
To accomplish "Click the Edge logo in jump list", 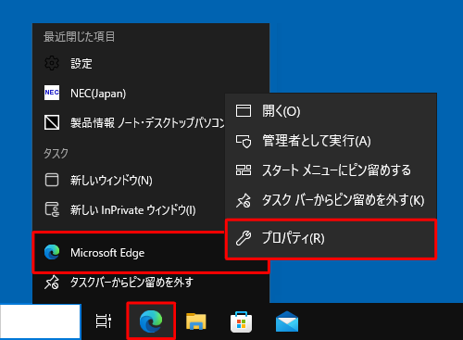I will 52,252.
